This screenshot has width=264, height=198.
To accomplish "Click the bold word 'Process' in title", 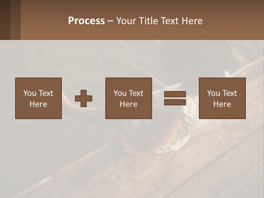I will [x=86, y=21].
